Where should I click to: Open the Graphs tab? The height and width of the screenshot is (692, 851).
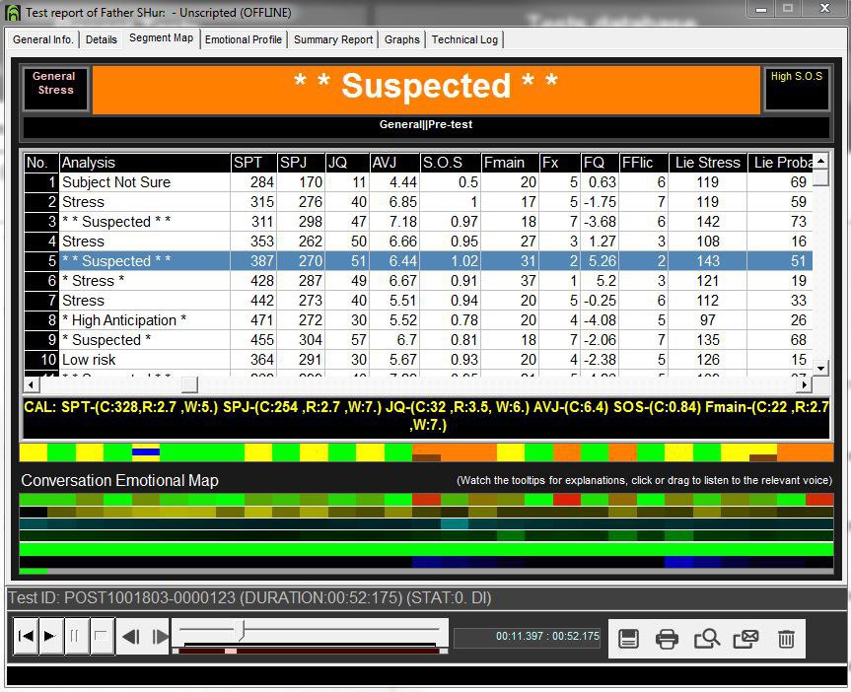(x=402, y=39)
